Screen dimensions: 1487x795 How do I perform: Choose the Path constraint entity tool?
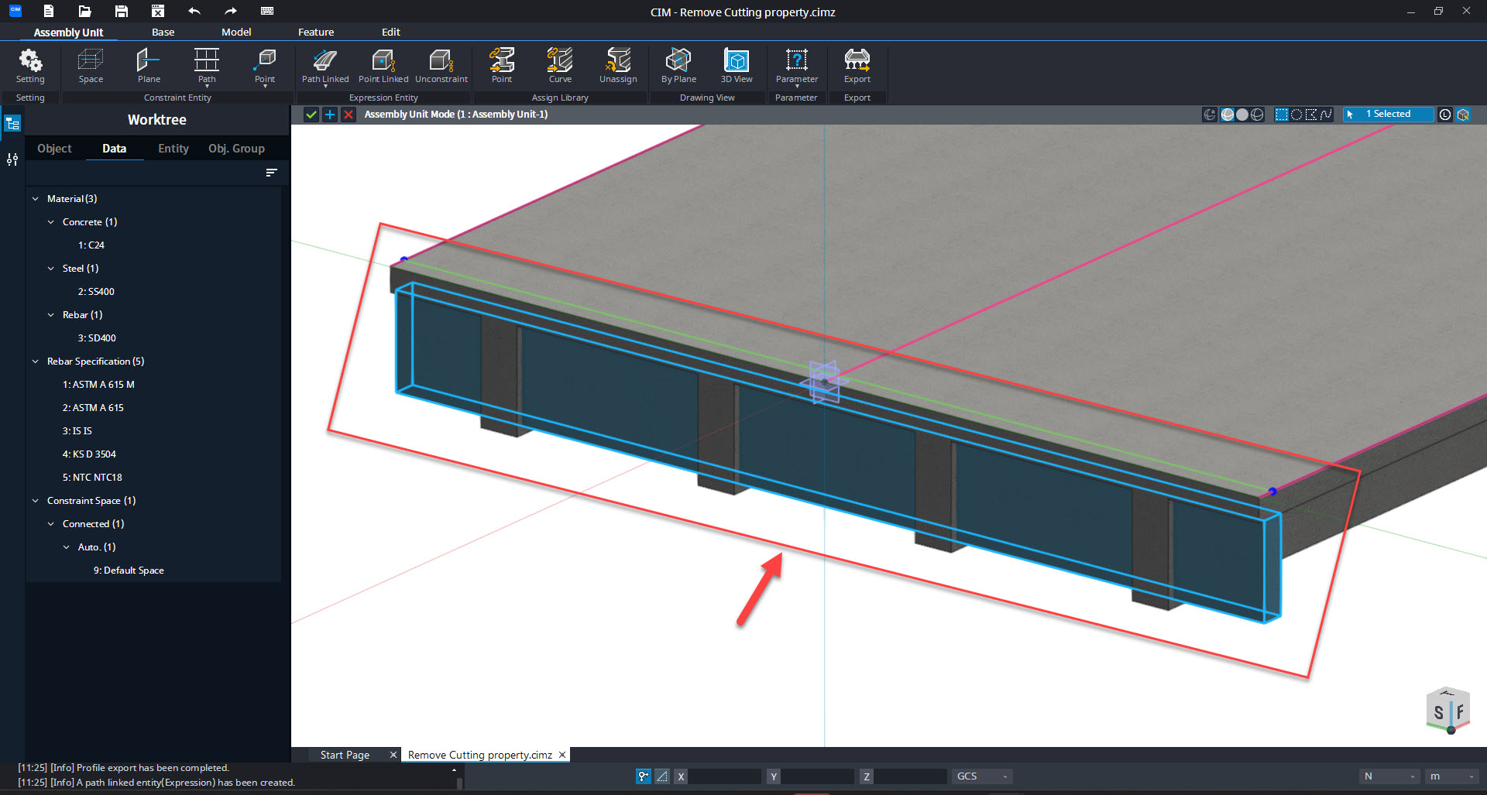(207, 67)
